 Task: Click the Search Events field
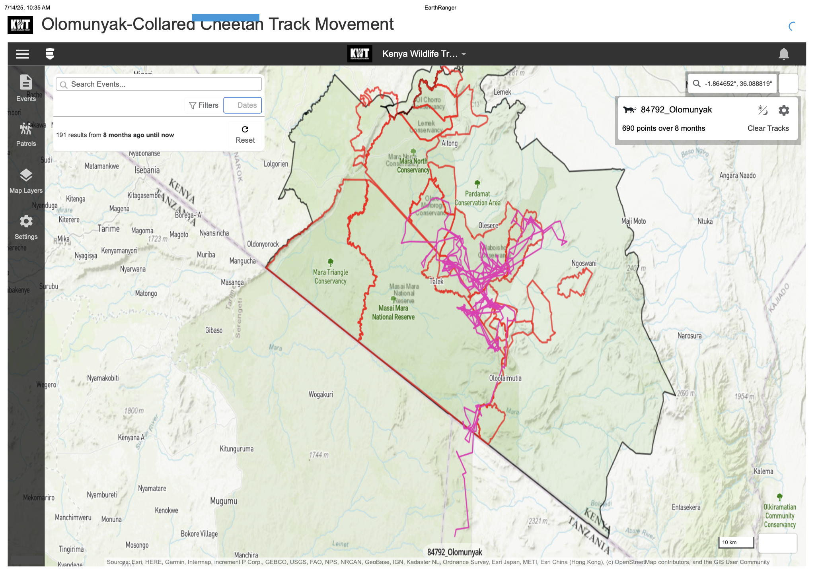[159, 84]
